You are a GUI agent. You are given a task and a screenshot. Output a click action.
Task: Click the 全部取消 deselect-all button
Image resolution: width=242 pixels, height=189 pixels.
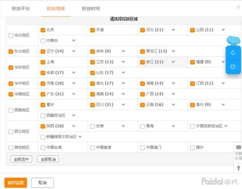(x=48, y=159)
